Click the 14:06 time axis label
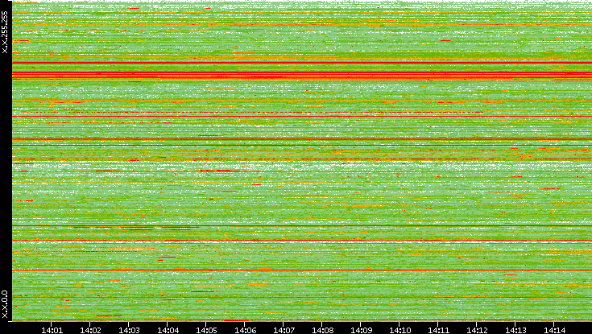 pyautogui.click(x=245, y=330)
